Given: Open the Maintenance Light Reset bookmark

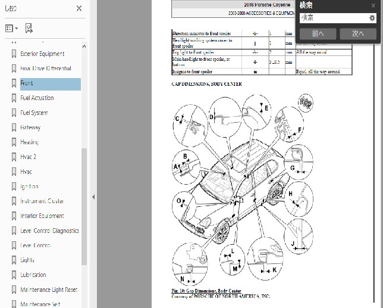Looking at the screenshot, I should pyautogui.click(x=49, y=290).
